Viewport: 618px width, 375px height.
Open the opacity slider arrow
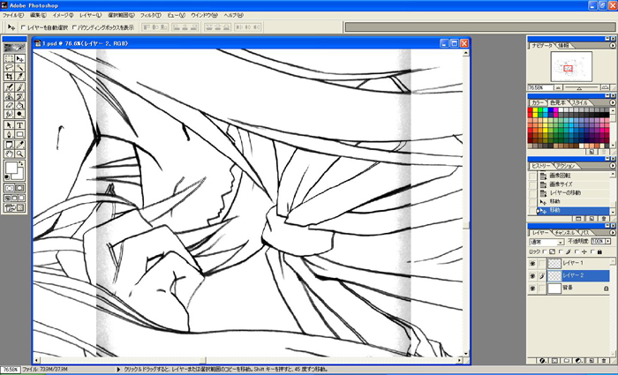[608, 241]
